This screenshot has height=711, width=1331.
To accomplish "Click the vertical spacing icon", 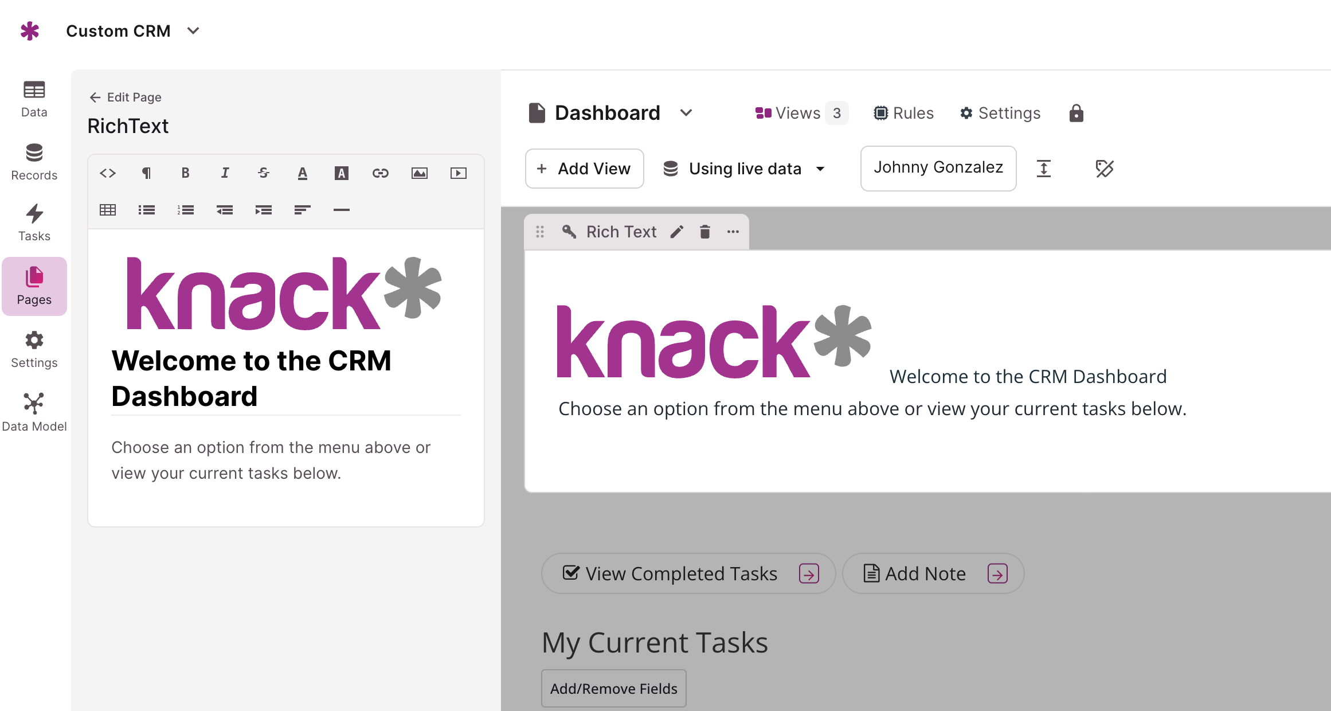I will tap(1043, 169).
